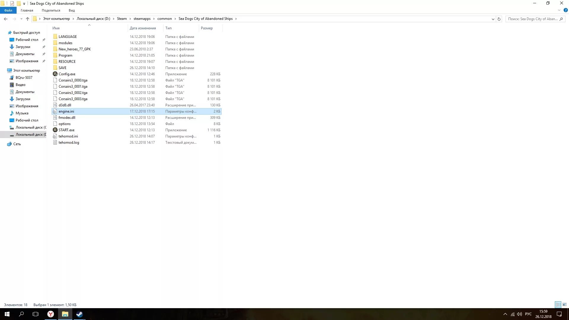This screenshot has height=320, width=569.
Task: Select the modules folder
Action: pos(65,43)
